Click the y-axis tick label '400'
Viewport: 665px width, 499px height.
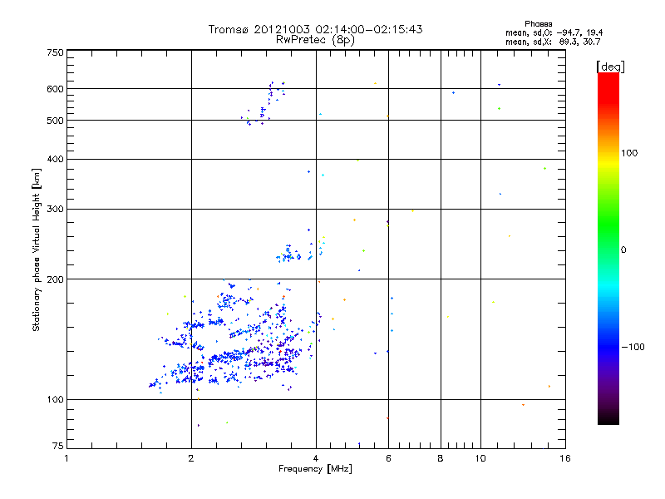[x=55, y=159]
